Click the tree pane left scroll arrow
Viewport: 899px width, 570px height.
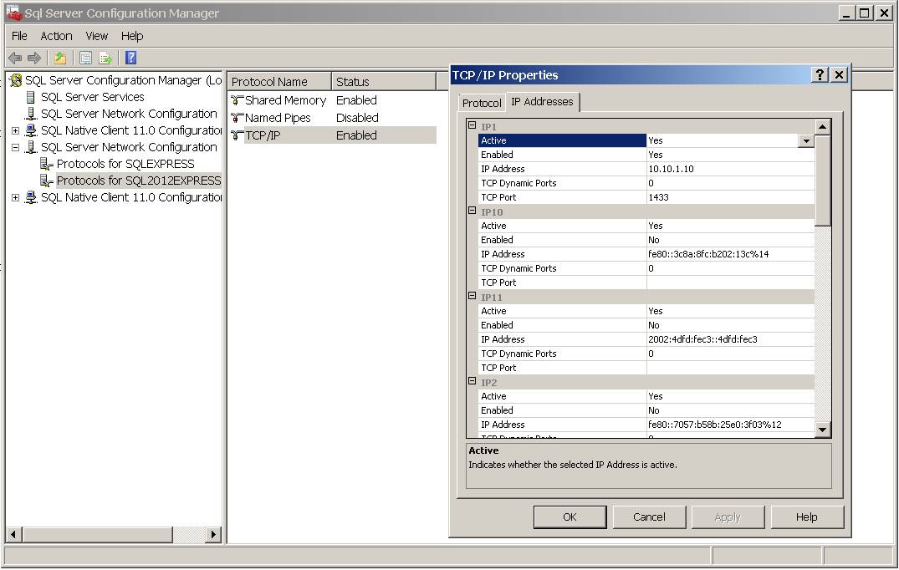tap(14, 535)
